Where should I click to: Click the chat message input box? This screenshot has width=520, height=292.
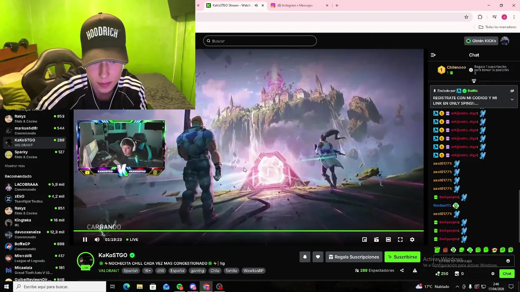pos(474,261)
